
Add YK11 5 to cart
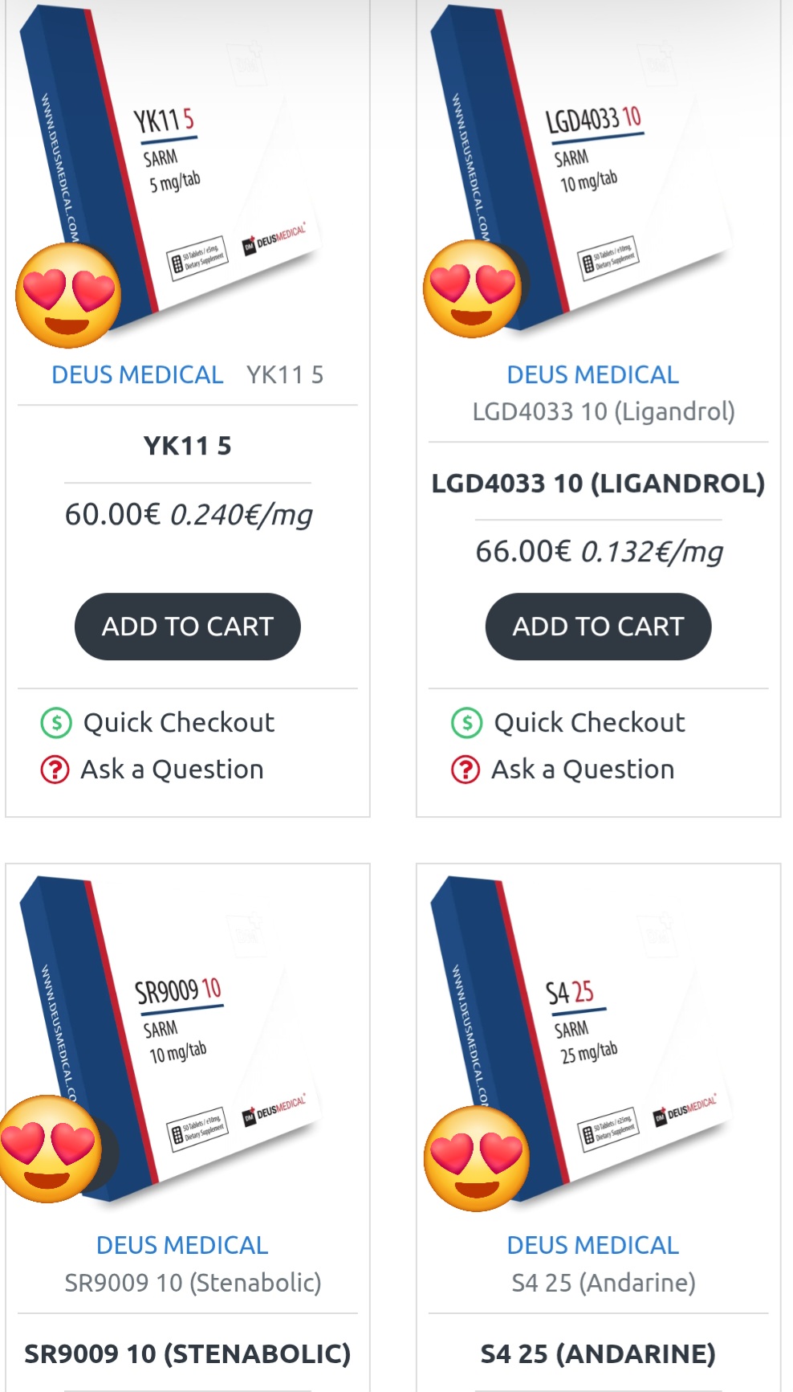tap(188, 627)
